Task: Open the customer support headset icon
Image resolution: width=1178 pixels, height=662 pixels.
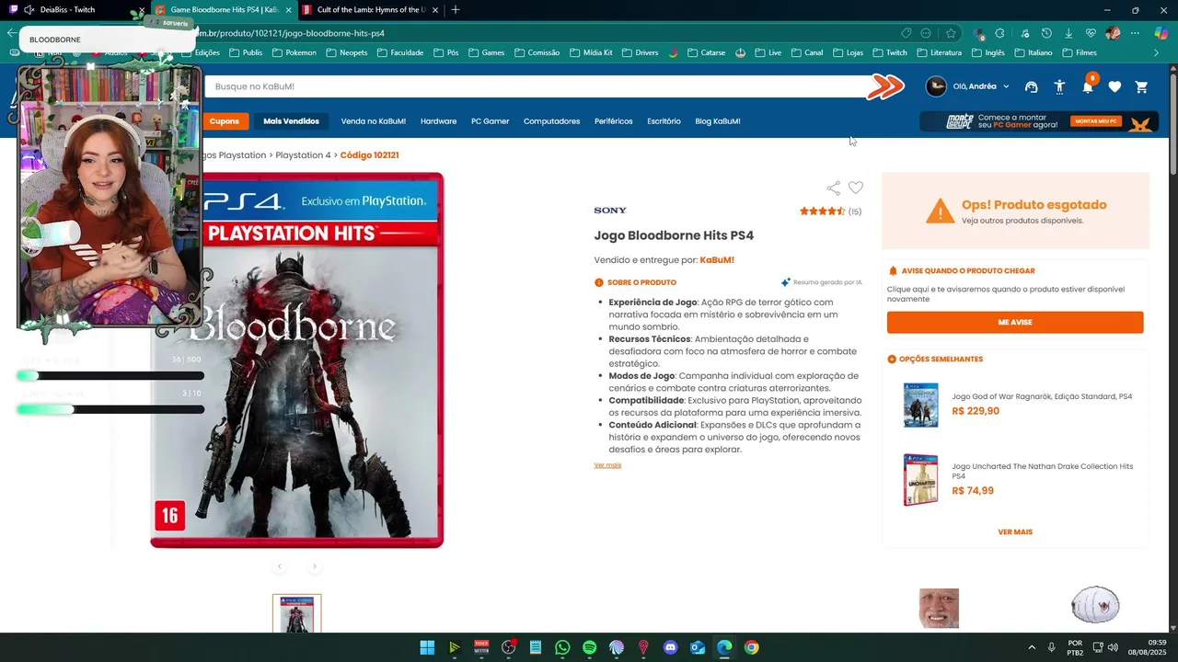Action: pyautogui.click(x=1031, y=86)
